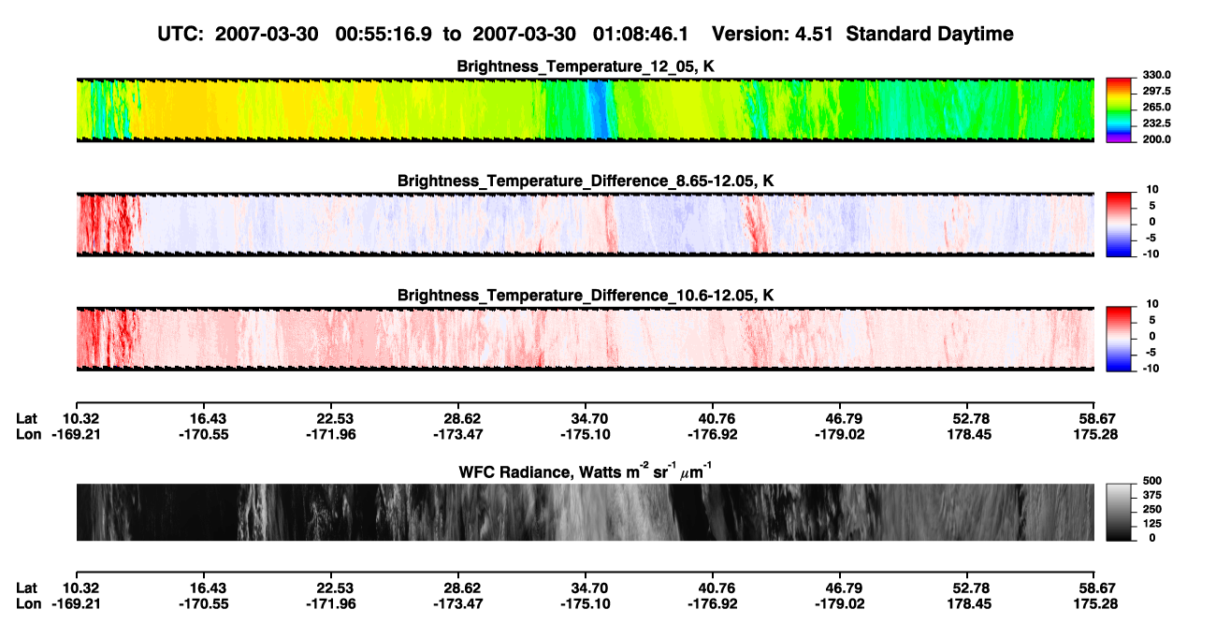Click the -10 label on the 8.65-12.05 colorbar
The height and width of the screenshot is (624, 1216).
click(1150, 254)
